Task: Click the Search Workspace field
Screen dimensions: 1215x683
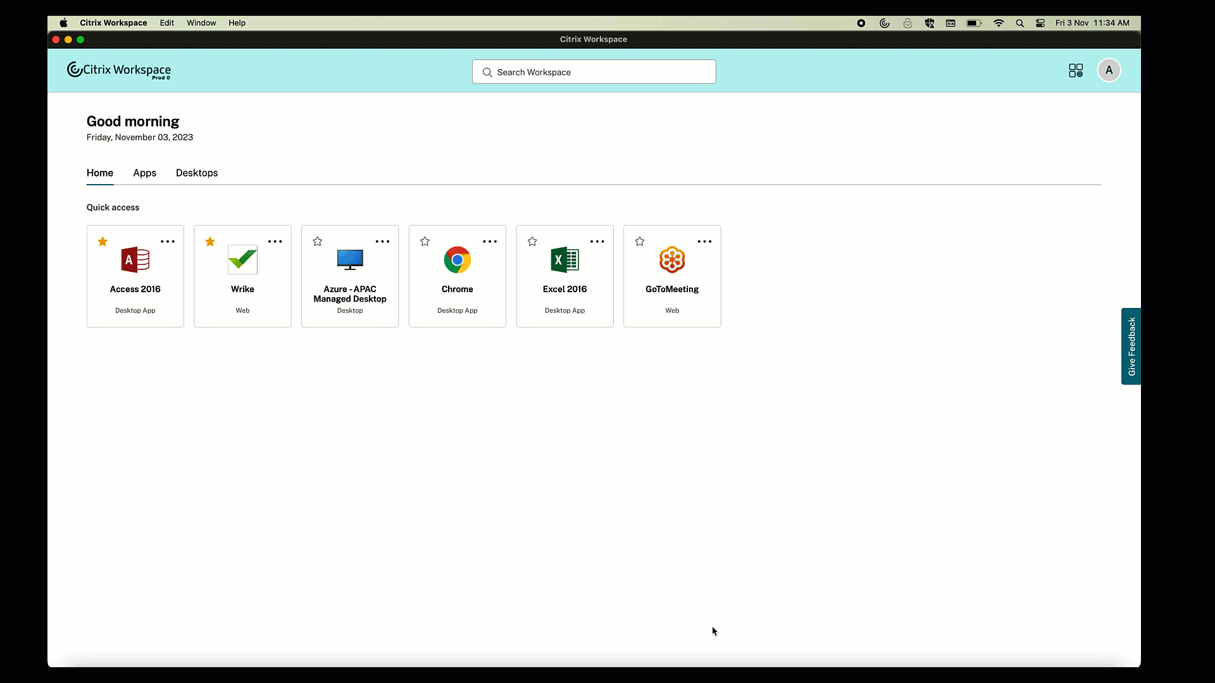Action: [x=594, y=72]
